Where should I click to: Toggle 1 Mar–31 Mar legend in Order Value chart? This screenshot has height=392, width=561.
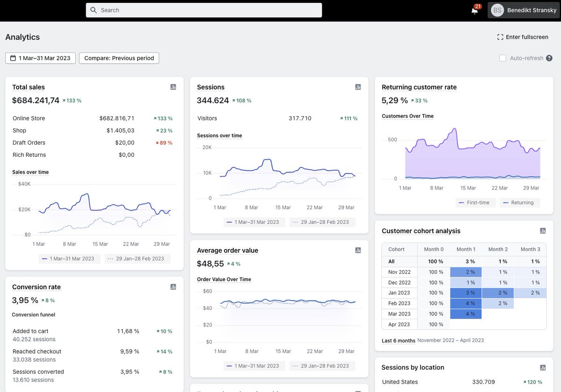click(x=253, y=366)
